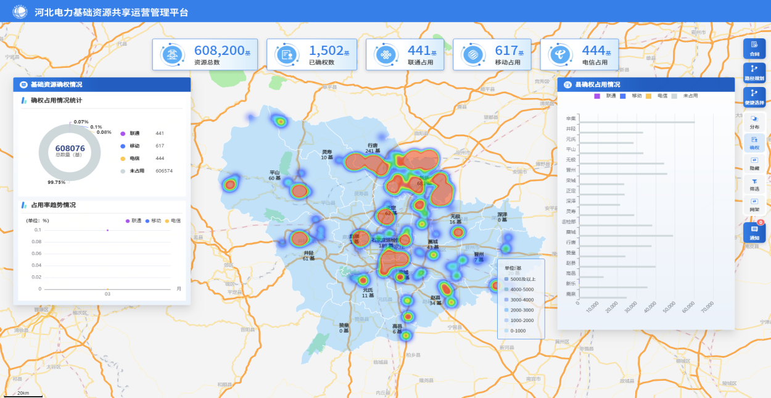Toggle 电信 legend in 县确权占用情况 chart
The image size is (771, 398).
pyautogui.click(x=658, y=96)
